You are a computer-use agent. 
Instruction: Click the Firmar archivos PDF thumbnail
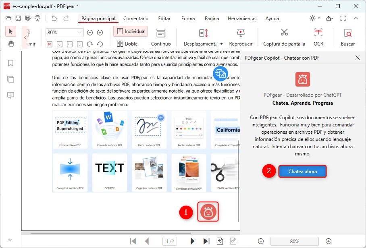(149, 129)
